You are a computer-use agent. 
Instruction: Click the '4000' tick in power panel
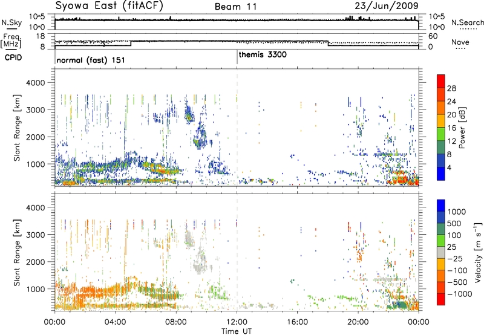[35, 83]
